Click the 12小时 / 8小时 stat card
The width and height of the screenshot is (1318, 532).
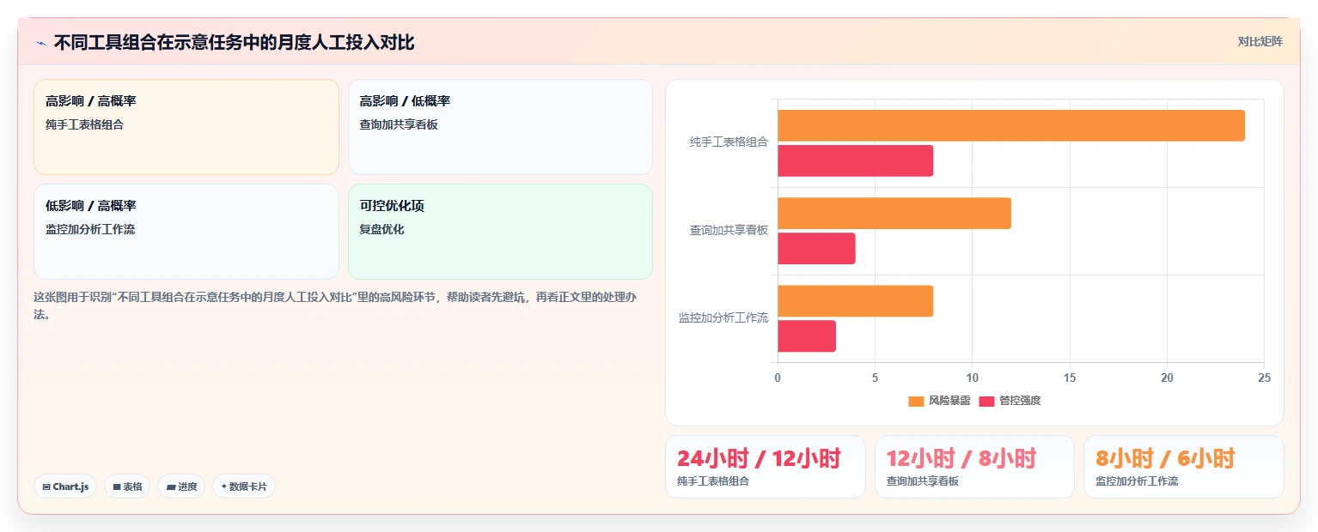click(x=974, y=467)
